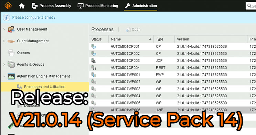This screenshot has height=135, width=256.
Task: Expand the User Management tree node
Action: coord(4,29)
